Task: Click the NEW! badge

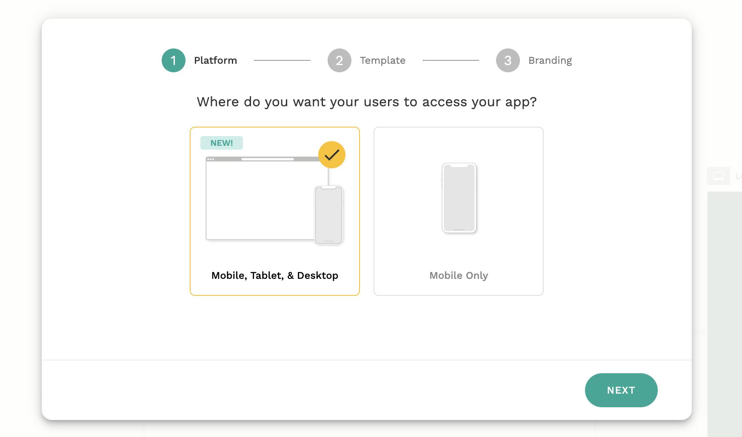Action: click(x=222, y=143)
